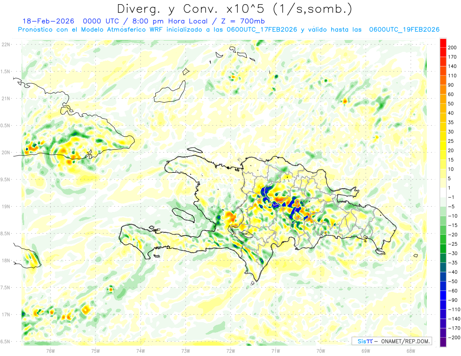Image resolution: width=461 pixels, height=356 pixels.
Task: Click the "200" colorbar value
Action: coord(453,47)
